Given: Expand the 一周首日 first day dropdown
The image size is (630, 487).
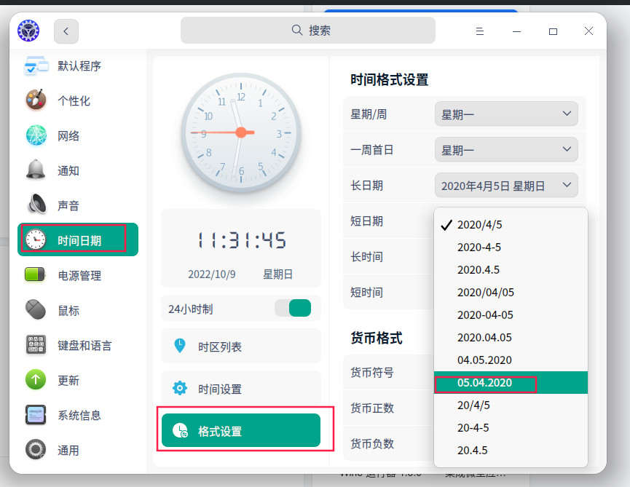Looking at the screenshot, I should tap(506, 150).
